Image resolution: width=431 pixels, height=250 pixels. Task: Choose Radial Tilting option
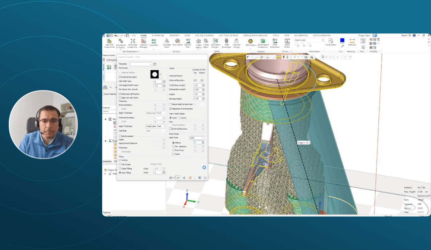click(x=120, y=169)
